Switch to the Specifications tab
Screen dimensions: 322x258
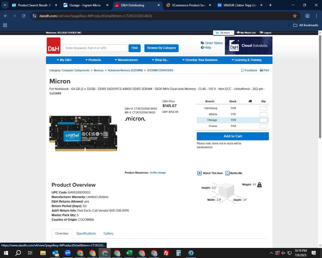pos(86,234)
